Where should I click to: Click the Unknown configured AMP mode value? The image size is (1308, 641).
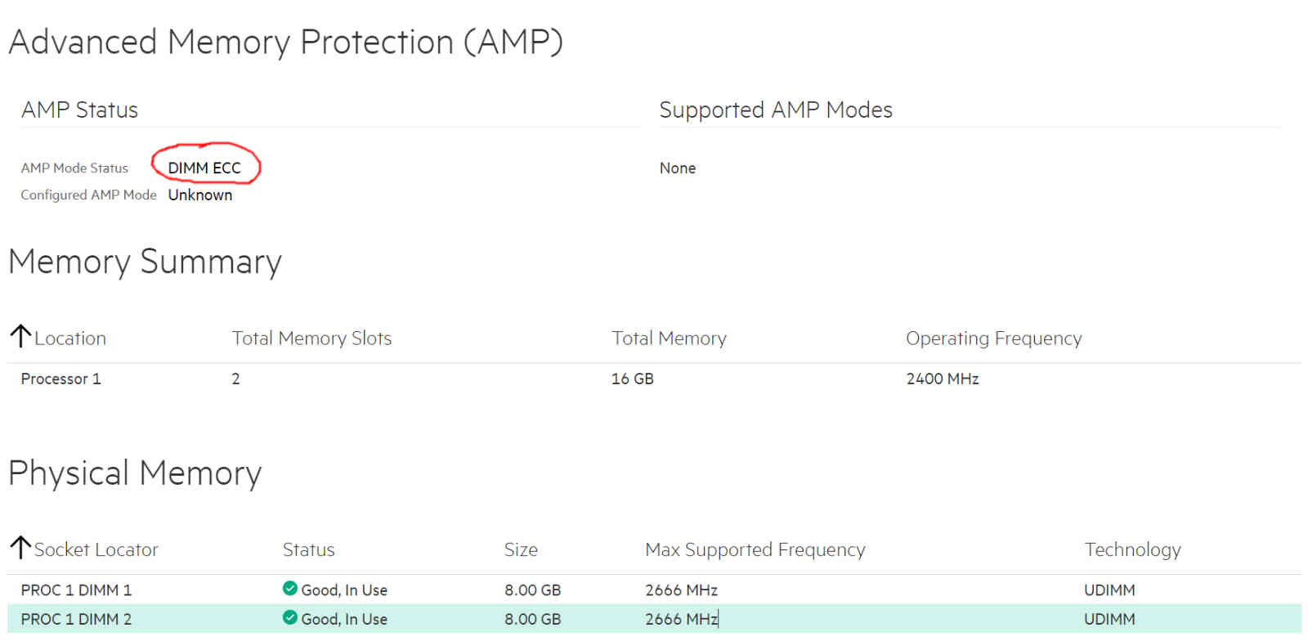pos(200,195)
